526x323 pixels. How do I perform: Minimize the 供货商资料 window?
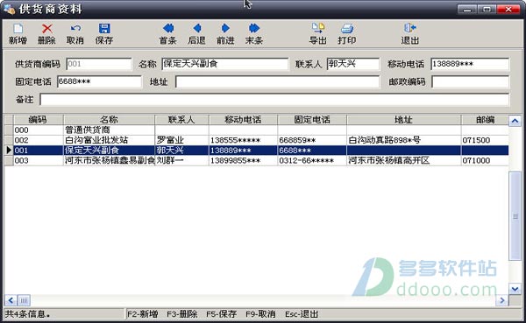(x=467, y=10)
